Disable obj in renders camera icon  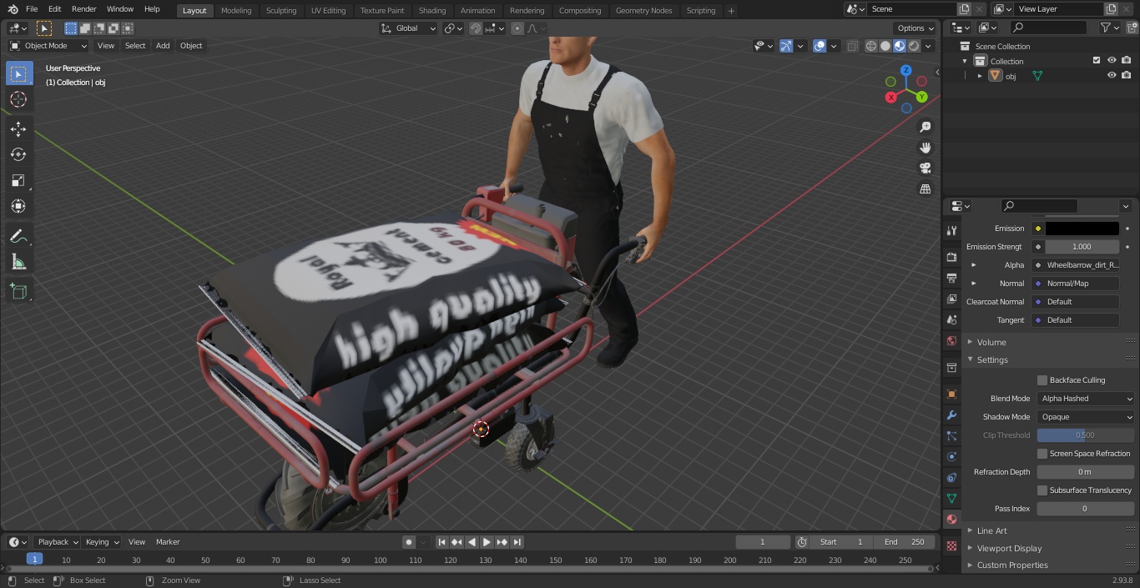coord(1127,75)
